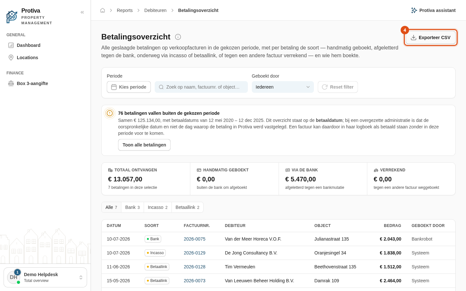This screenshot has width=466, height=291.
Task: Click the DH avatar
Action: [x=14, y=277]
